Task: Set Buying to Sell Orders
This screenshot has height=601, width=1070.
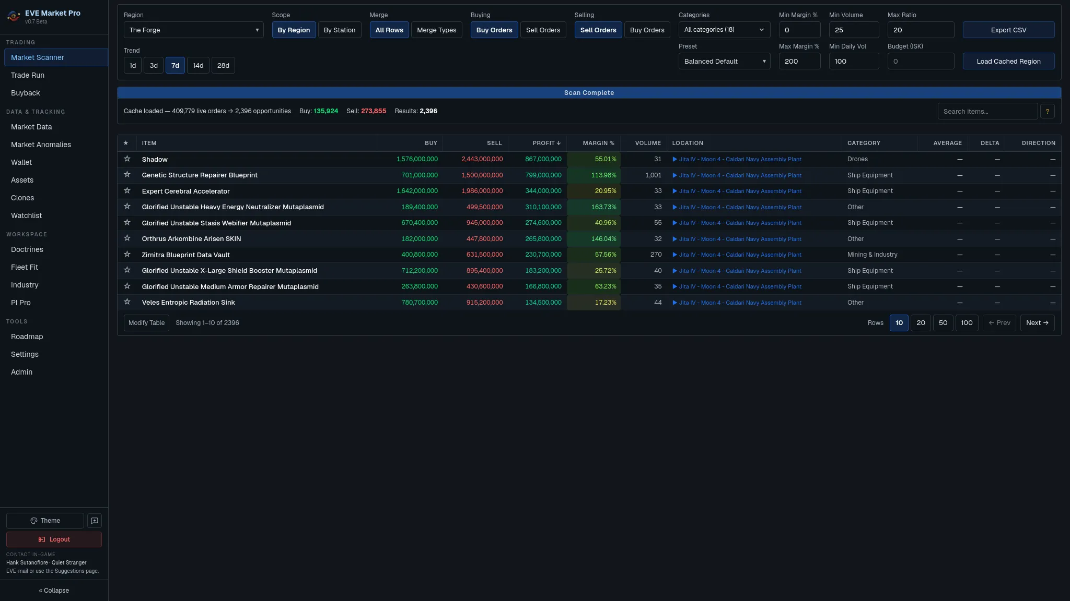Action: coord(543,30)
